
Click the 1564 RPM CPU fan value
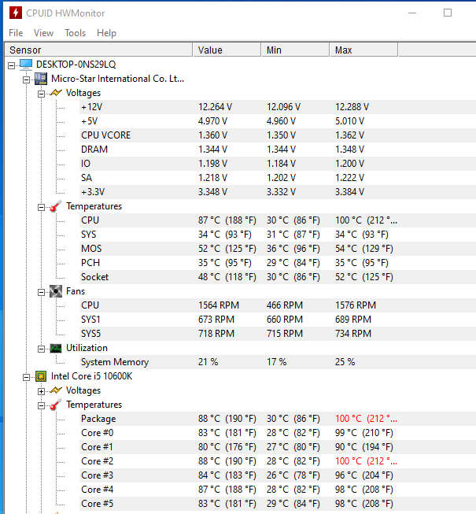tap(219, 305)
